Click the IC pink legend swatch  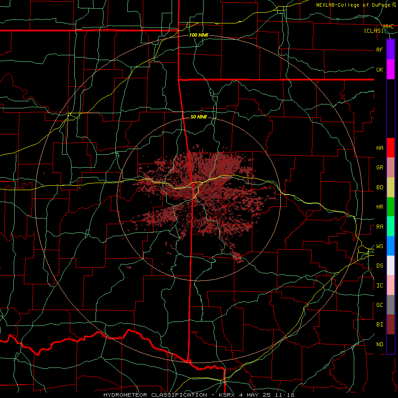click(390, 285)
